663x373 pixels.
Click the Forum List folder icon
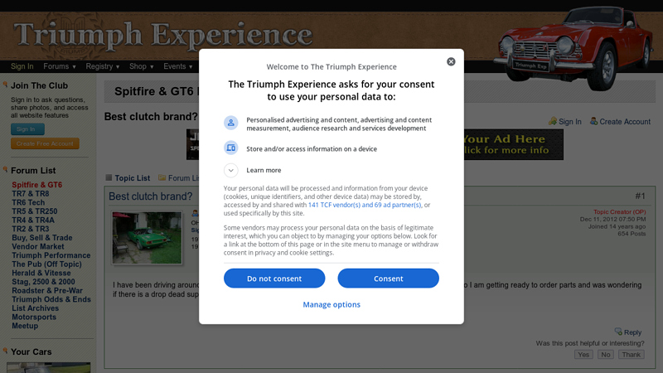point(162,177)
